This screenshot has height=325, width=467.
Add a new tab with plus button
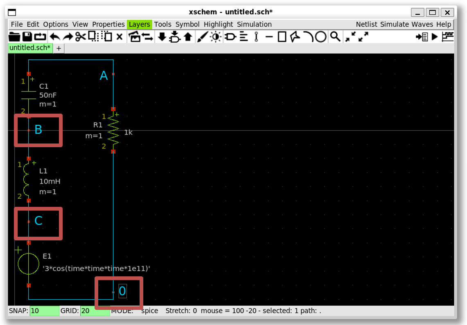coord(59,48)
